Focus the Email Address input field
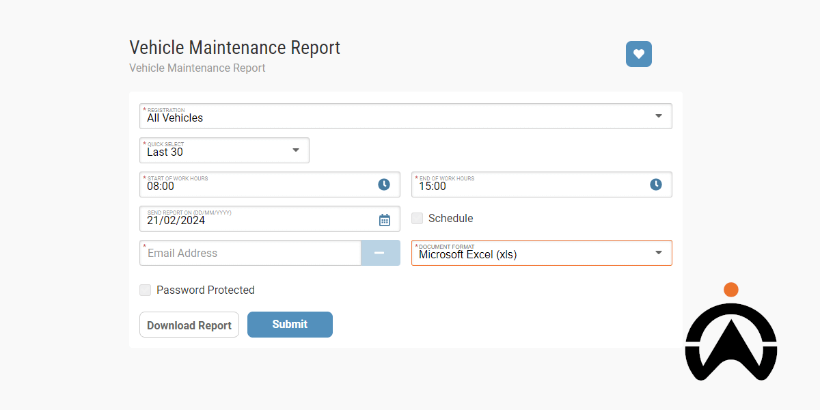The width and height of the screenshot is (820, 410). (250, 253)
